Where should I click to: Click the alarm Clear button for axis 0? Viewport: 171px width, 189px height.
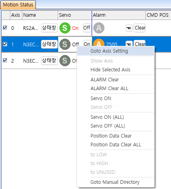tap(140, 28)
